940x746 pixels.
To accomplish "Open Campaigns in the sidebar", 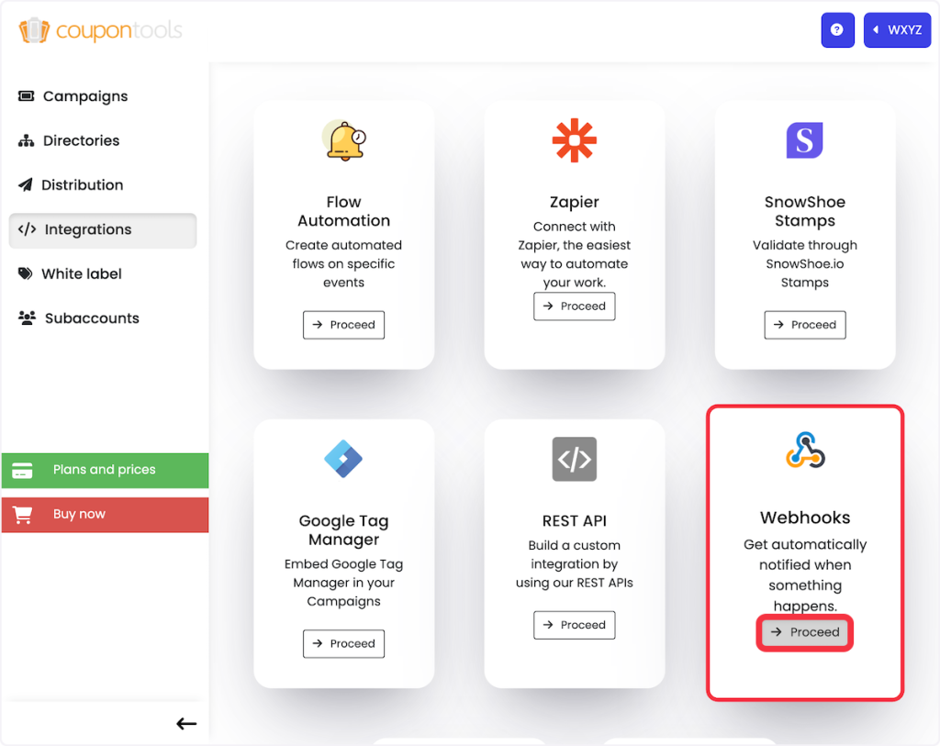I will click(x=84, y=96).
